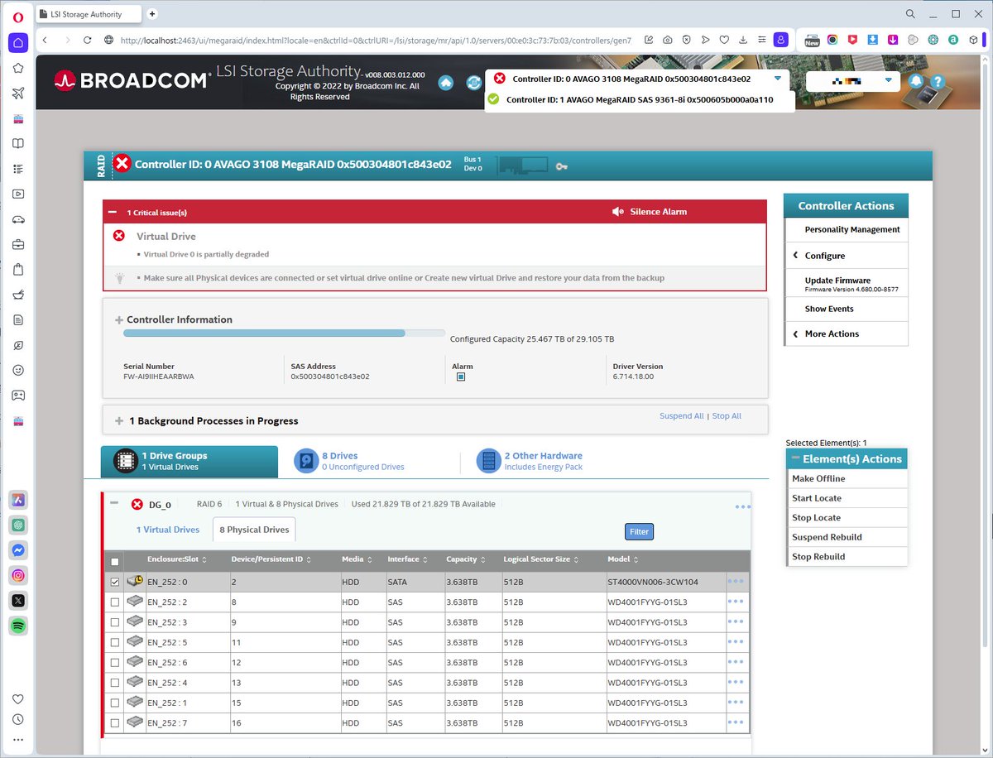Open the controller selector dropdown arrow
Viewport: 993px width, 758px height.
[x=777, y=79]
